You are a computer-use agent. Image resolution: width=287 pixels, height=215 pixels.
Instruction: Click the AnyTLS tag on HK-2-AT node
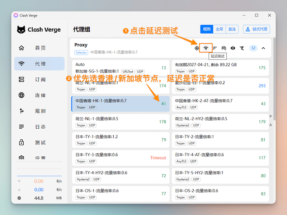181,107
